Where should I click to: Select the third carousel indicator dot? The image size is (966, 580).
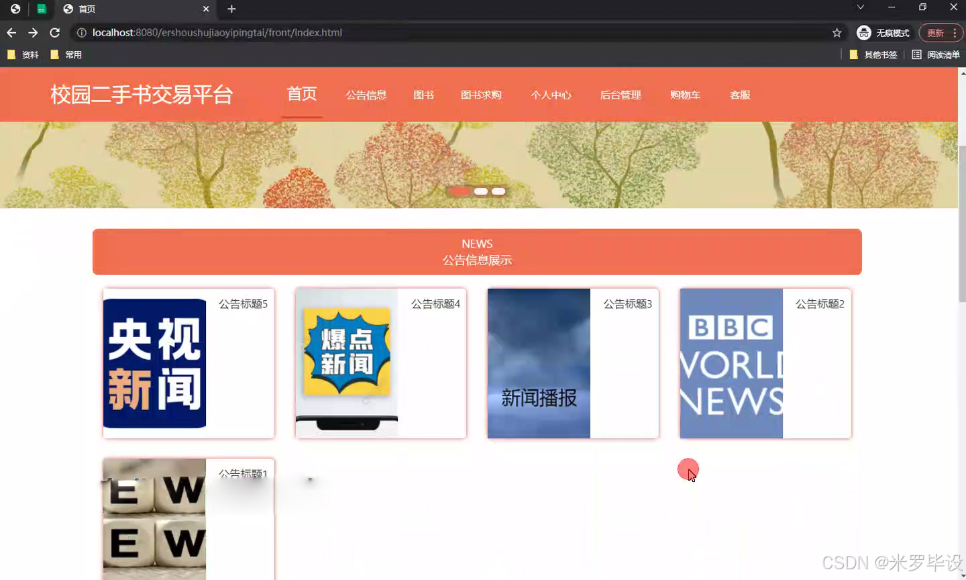(498, 191)
